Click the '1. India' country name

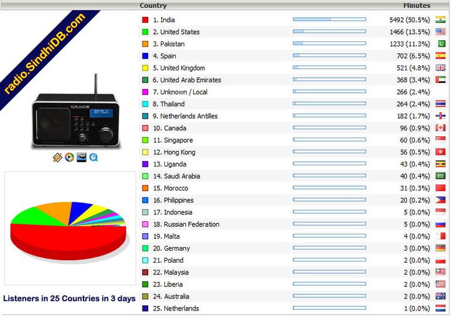coord(164,20)
